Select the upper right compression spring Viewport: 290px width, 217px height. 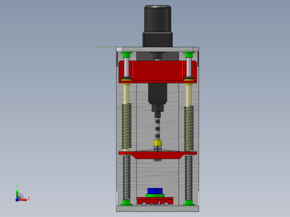tap(189, 129)
